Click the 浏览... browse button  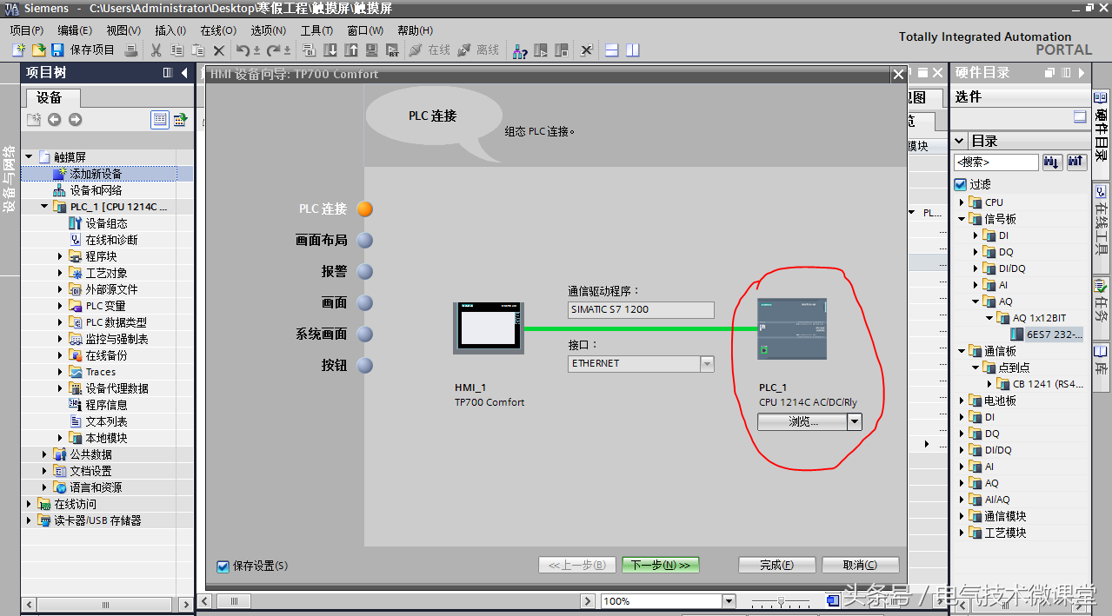[802, 421]
